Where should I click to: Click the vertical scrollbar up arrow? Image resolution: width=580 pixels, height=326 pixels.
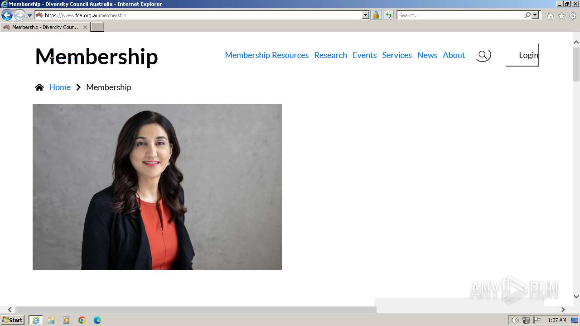point(576,42)
